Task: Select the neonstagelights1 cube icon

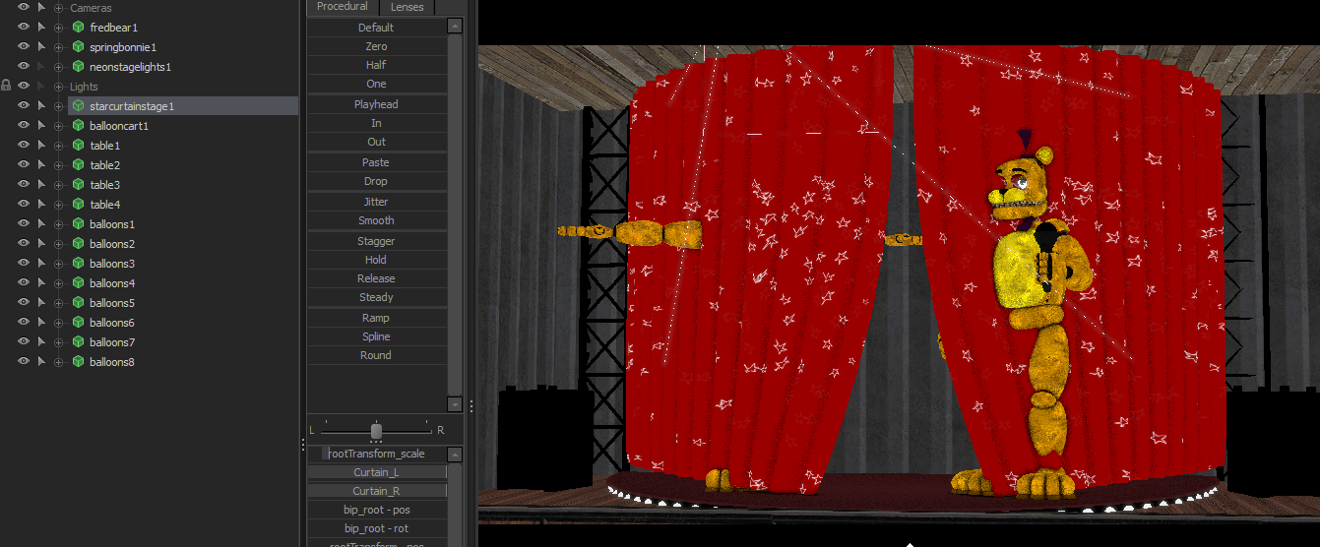Action: point(78,67)
